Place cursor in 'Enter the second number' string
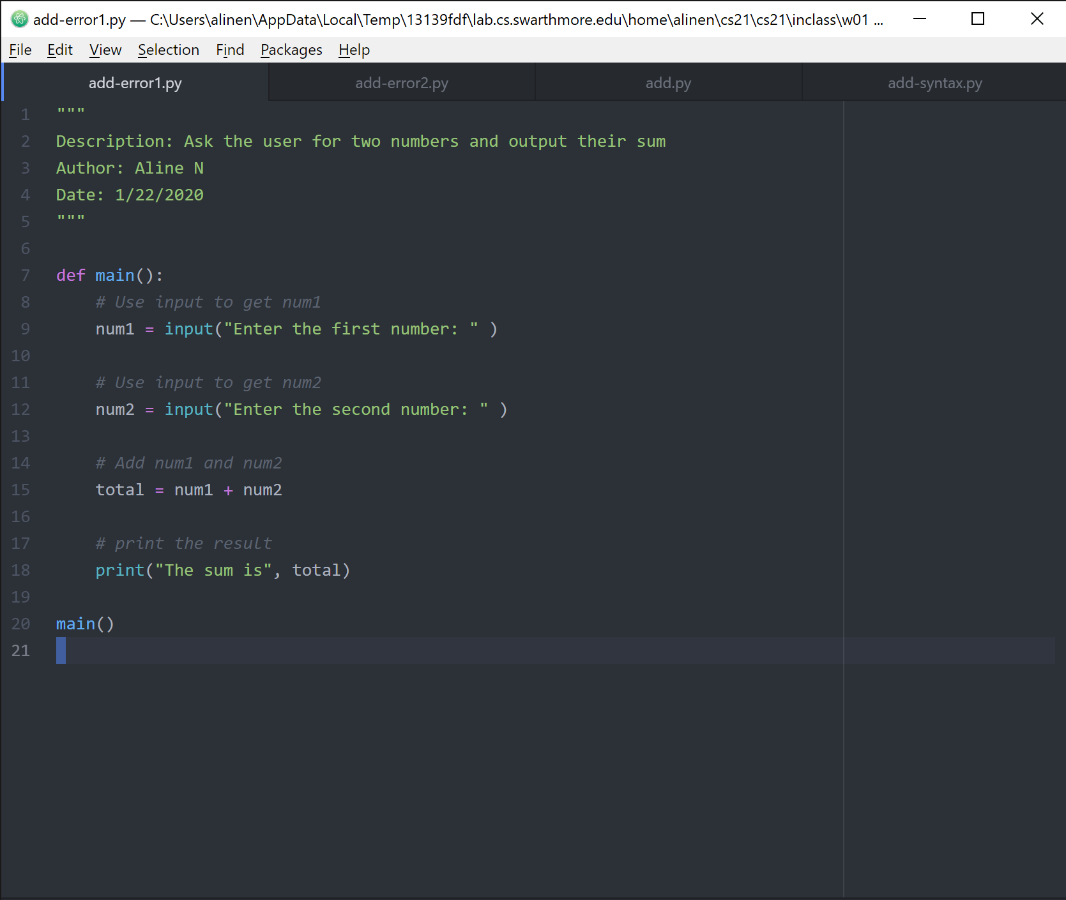The width and height of the screenshot is (1066, 900). [x=356, y=409]
